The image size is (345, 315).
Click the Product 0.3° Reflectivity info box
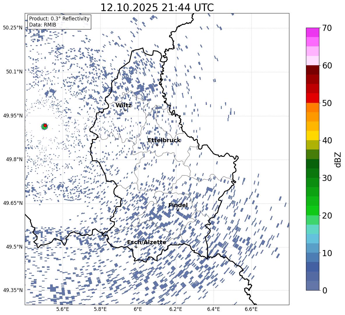click(59, 22)
